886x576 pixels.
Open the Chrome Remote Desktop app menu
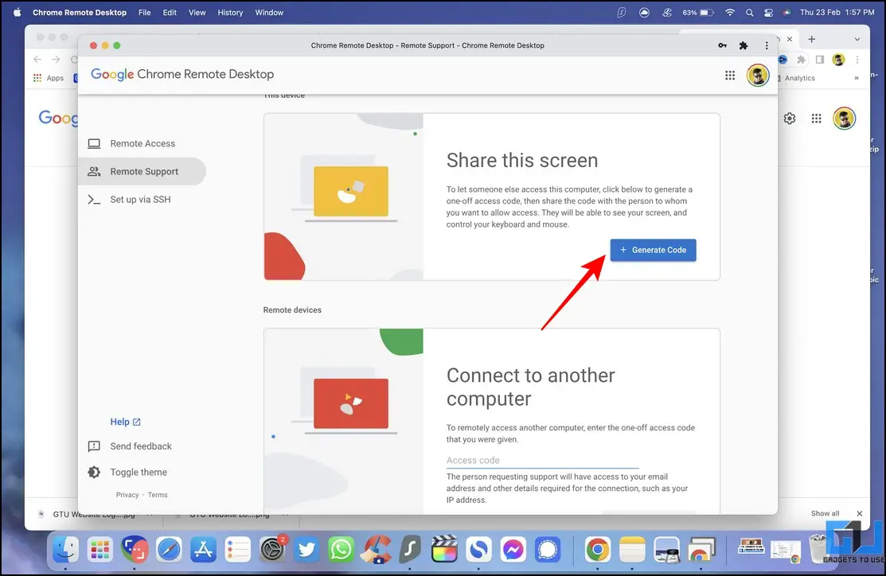(x=80, y=13)
